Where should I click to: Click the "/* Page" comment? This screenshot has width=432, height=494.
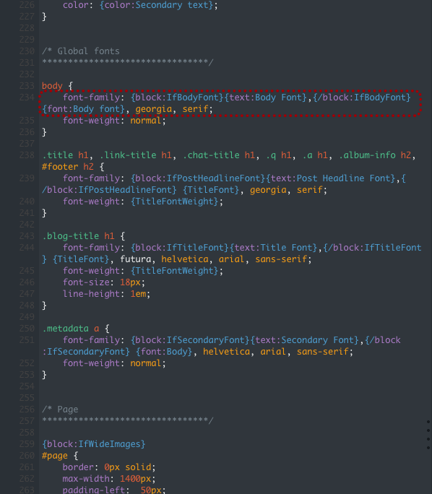point(60,409)
